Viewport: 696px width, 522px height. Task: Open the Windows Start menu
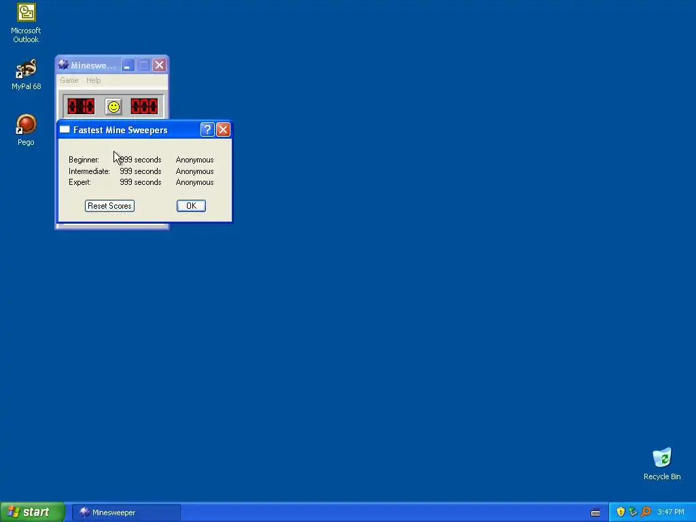[33, 512]
